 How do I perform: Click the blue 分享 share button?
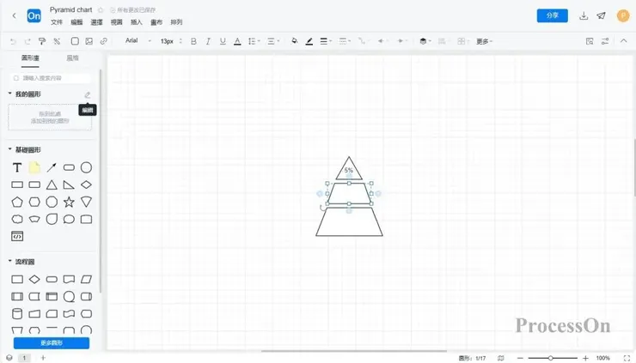click(x=552, y=15)
